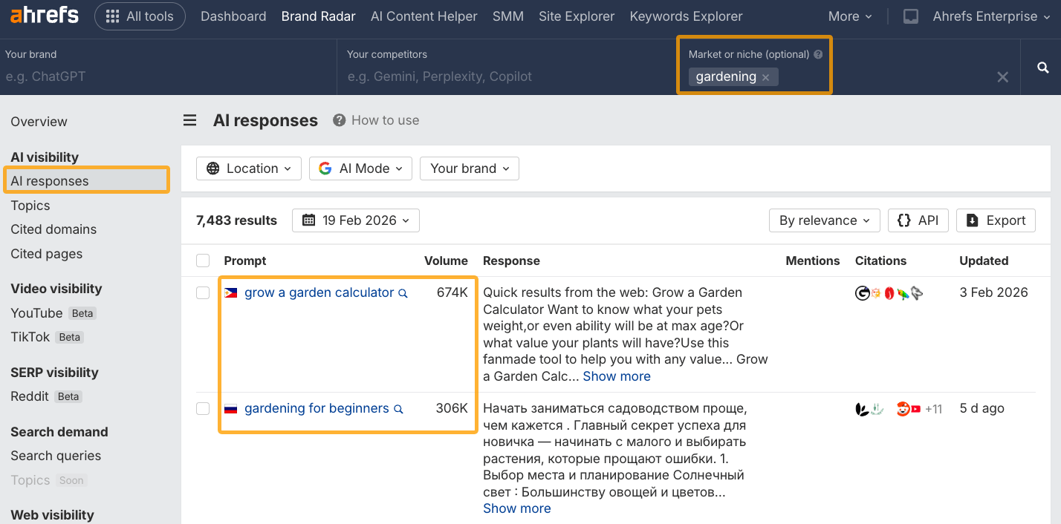This screenshot has width=1061, height=524.
Task: Check the box for grow a garden calculator
Action: tap(203, 293)
